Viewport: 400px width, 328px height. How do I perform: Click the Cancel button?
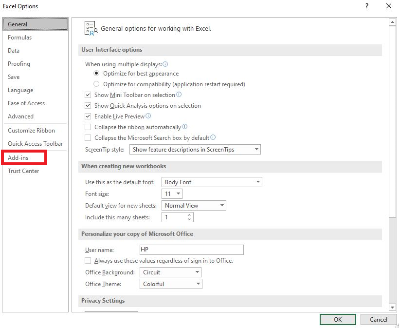(378, 319)
